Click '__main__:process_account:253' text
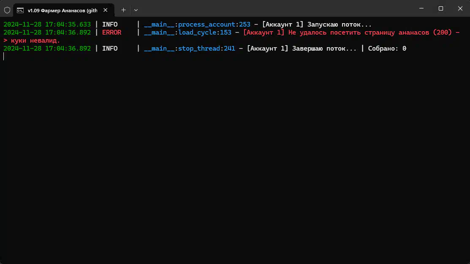This screenshot has width=470, height=264. 197,24
